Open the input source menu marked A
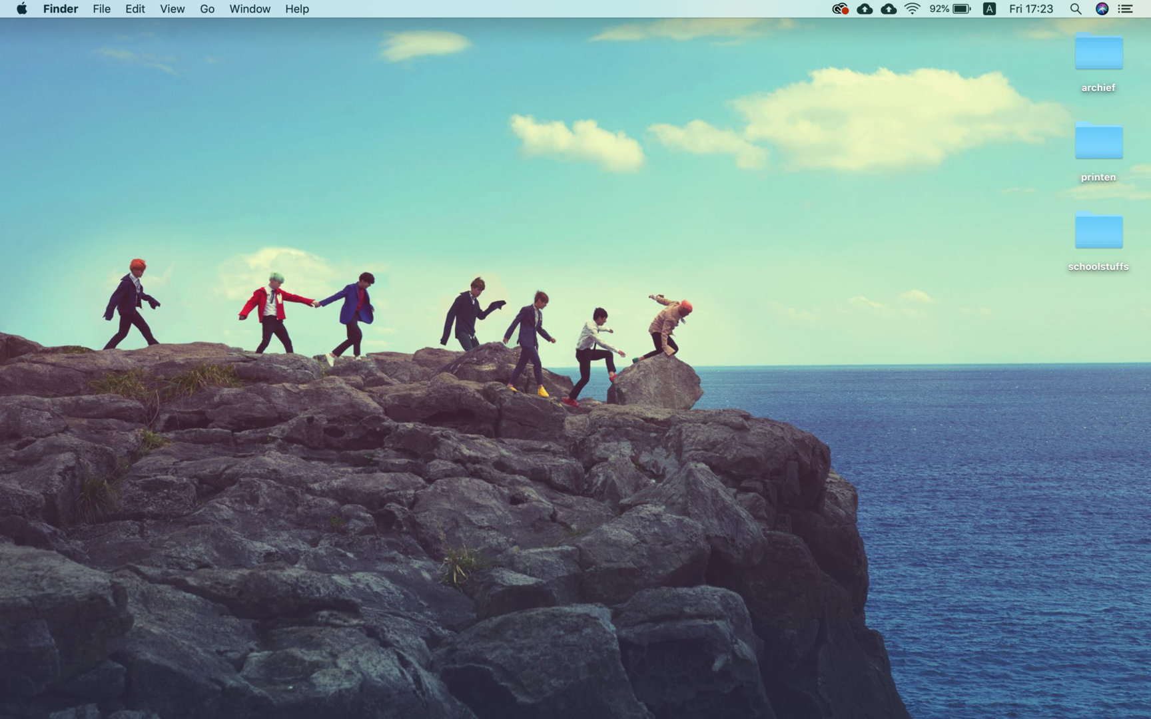Screen dimensions: 1151x719 tap(990, 9)
